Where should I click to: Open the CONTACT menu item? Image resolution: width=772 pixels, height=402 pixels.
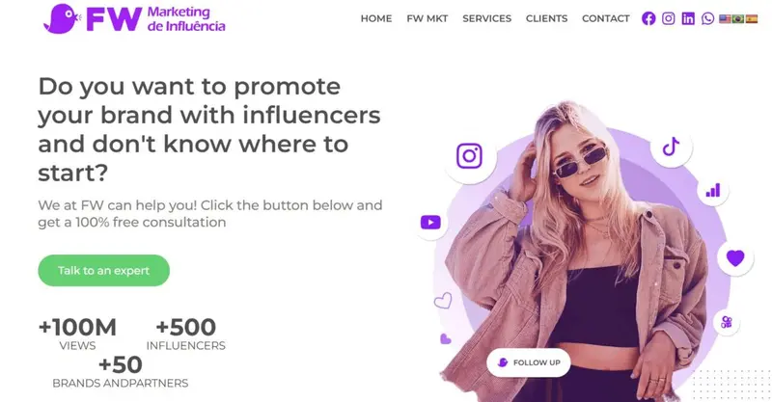[x=606, y=18]
